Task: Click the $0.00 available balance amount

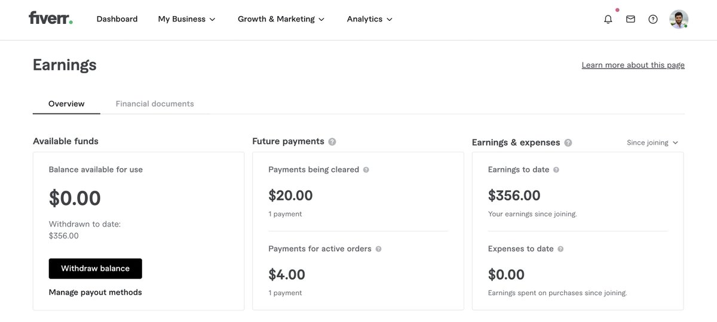Action: tap(75, 198)
